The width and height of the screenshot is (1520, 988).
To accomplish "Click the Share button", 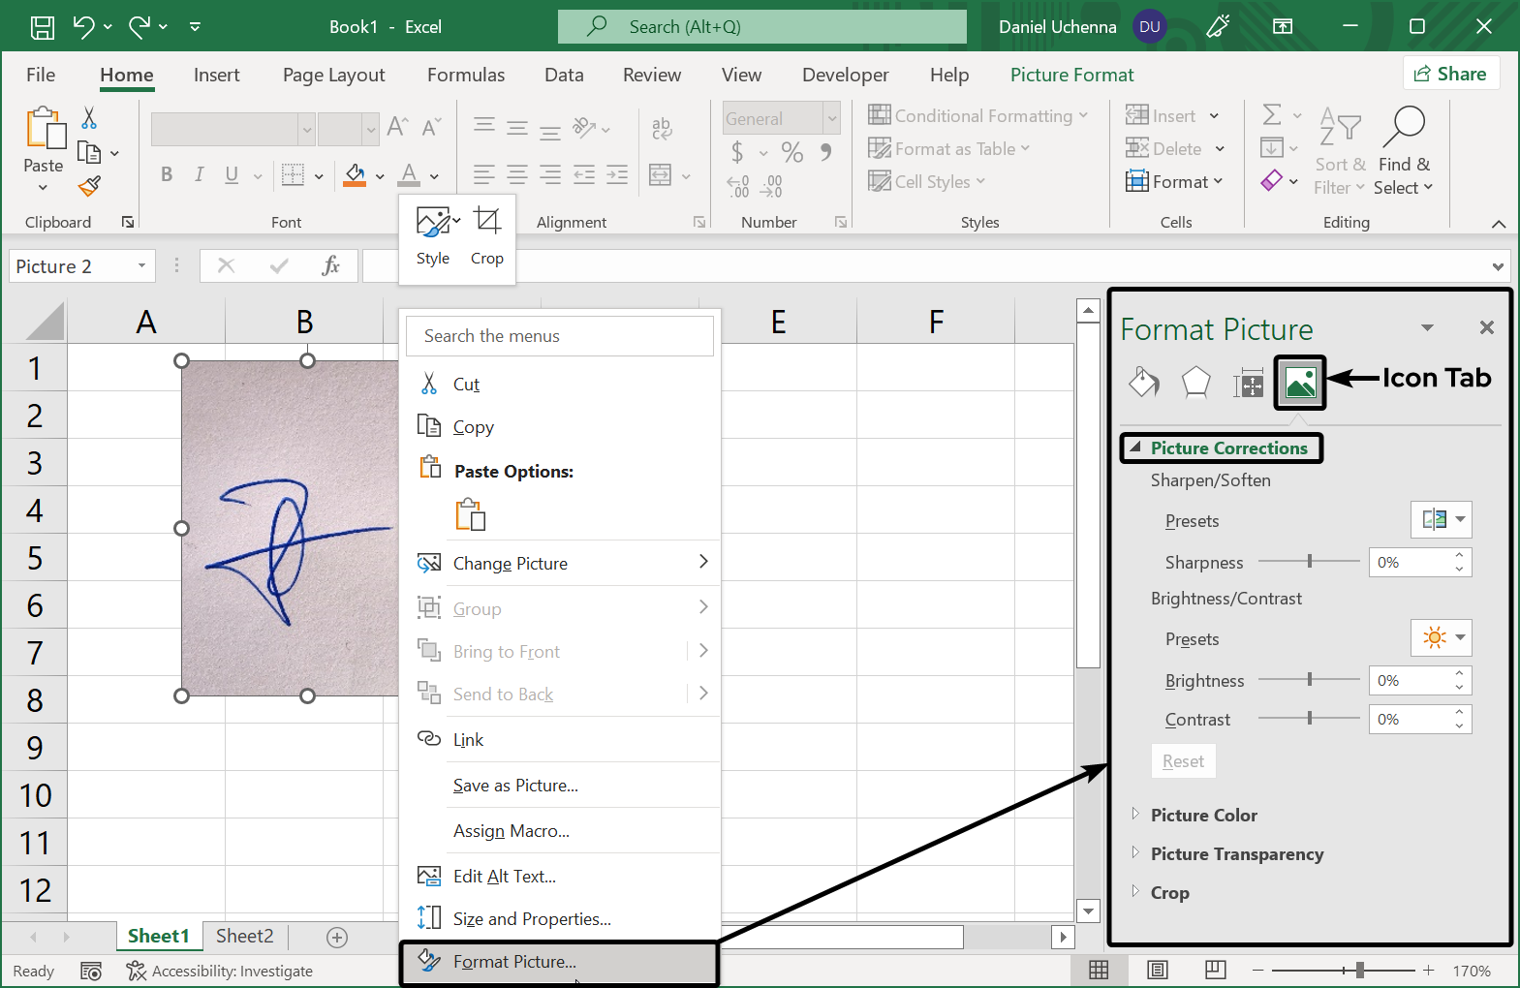I will point(1450,74).
